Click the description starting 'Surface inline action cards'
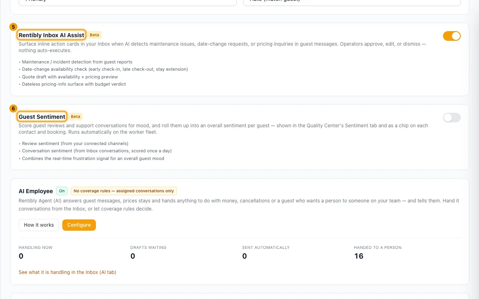 coord(222,47)
